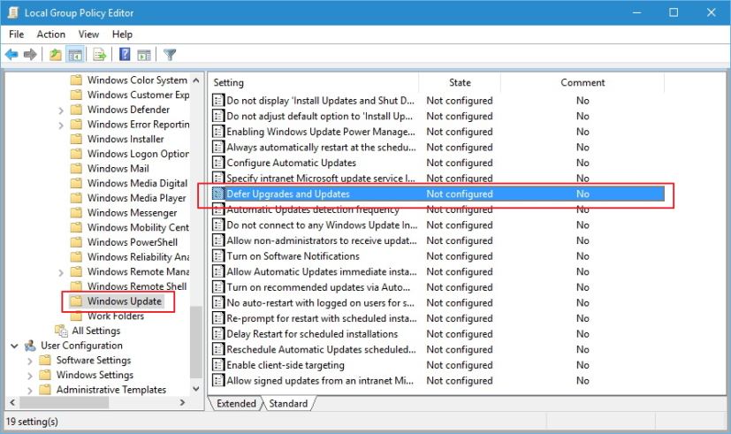Click the Windows Update folder icon
The width and height of the screenshot is (731, 434).
tap(76, 301)
